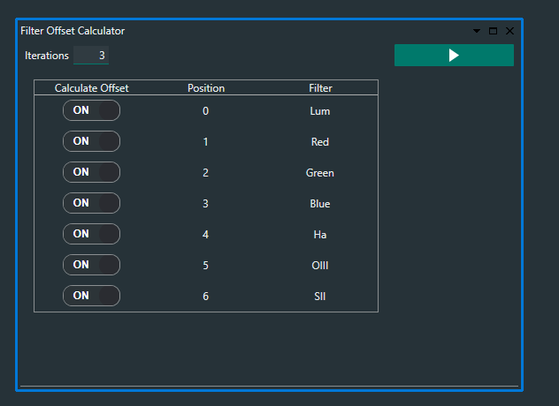Click the Position column header
The width and height of the screenshot is (559, 406).
point(206,88)
